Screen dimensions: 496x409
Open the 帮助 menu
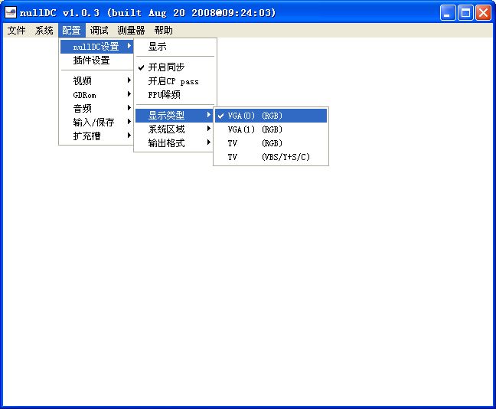point(163,31)
